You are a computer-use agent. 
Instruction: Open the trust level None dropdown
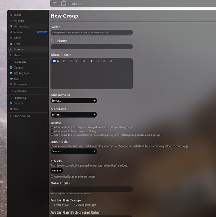point(56,171)
